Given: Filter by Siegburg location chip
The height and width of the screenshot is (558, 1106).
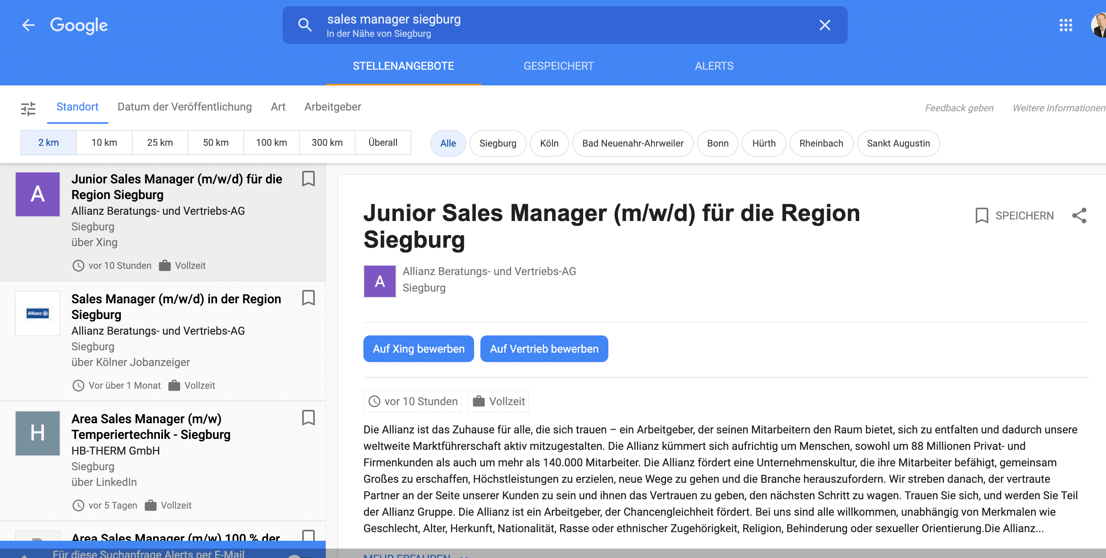Looking at the screenshot, I should pos(498,143).
